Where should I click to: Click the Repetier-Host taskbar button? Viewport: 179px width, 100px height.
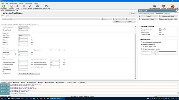(x=57, y=99)
